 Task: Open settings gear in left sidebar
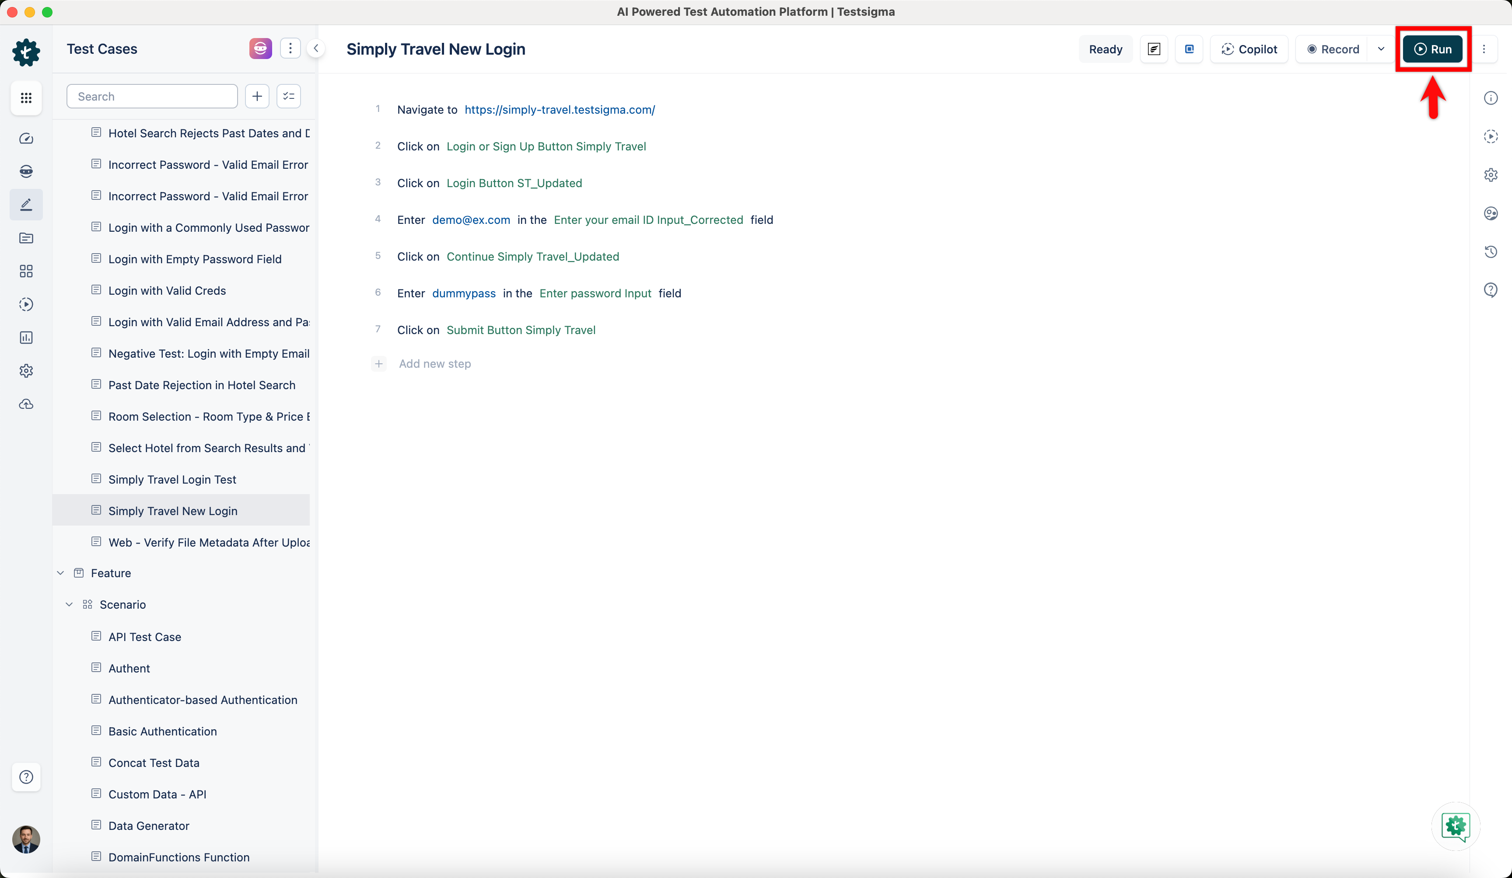[x=26, y=371]
